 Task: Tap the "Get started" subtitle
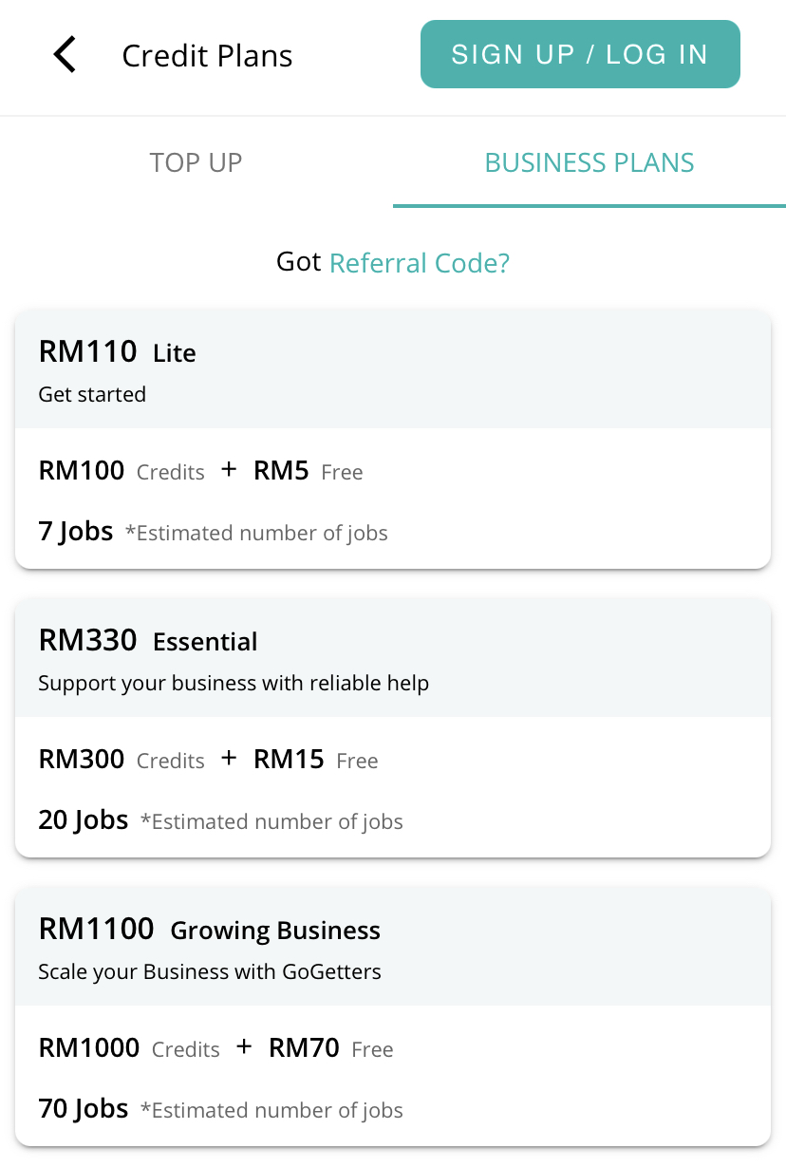(92, 394)
